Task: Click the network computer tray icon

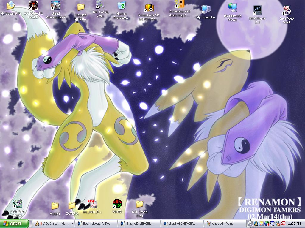Action: pyautogui.click(x=272, y=224)
